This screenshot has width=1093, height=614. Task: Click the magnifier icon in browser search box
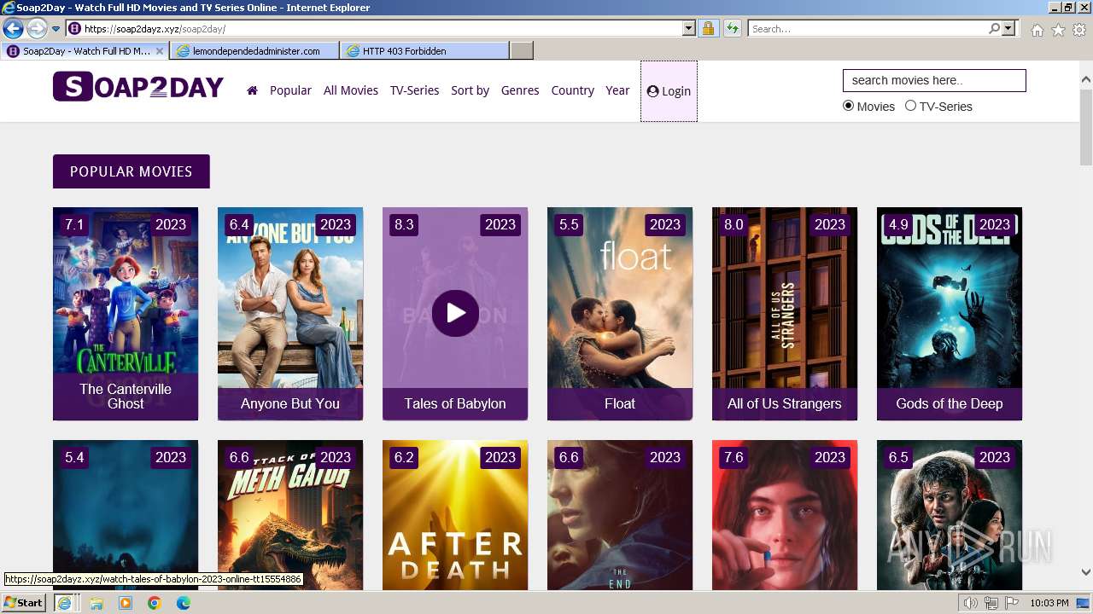pyautogui.click(x=994, y=29)
